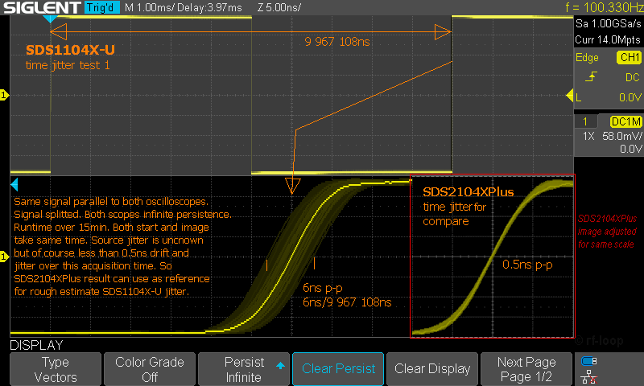Click the blue up arrow on Persist button
The width and height of the screenshot is (644, 386).
point(280,365)
